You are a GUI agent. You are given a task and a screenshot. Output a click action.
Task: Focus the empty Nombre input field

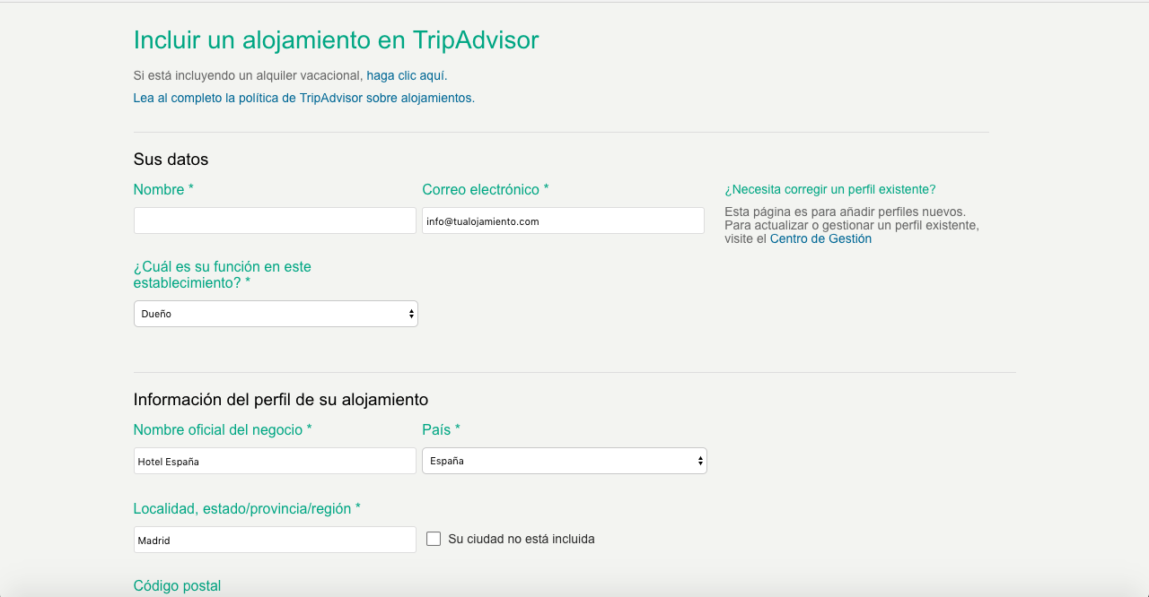[275, 221]
